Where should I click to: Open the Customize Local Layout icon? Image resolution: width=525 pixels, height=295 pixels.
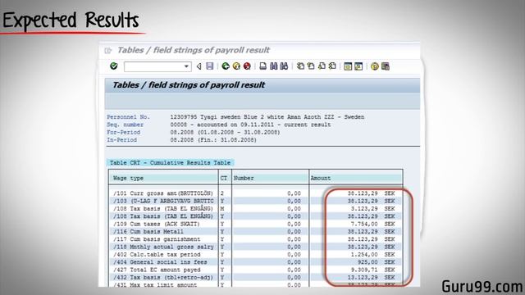click(386, 66)
